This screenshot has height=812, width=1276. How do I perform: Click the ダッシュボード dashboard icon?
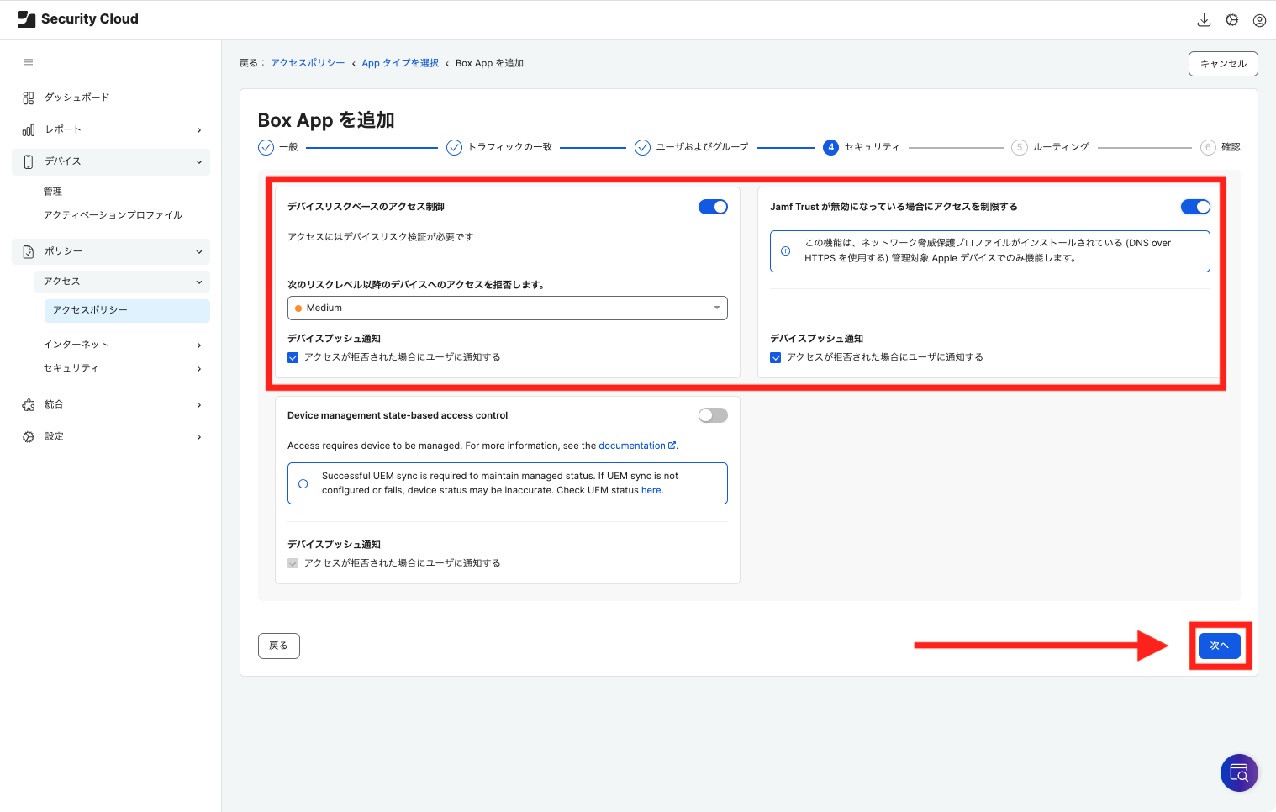coord(29,98)
